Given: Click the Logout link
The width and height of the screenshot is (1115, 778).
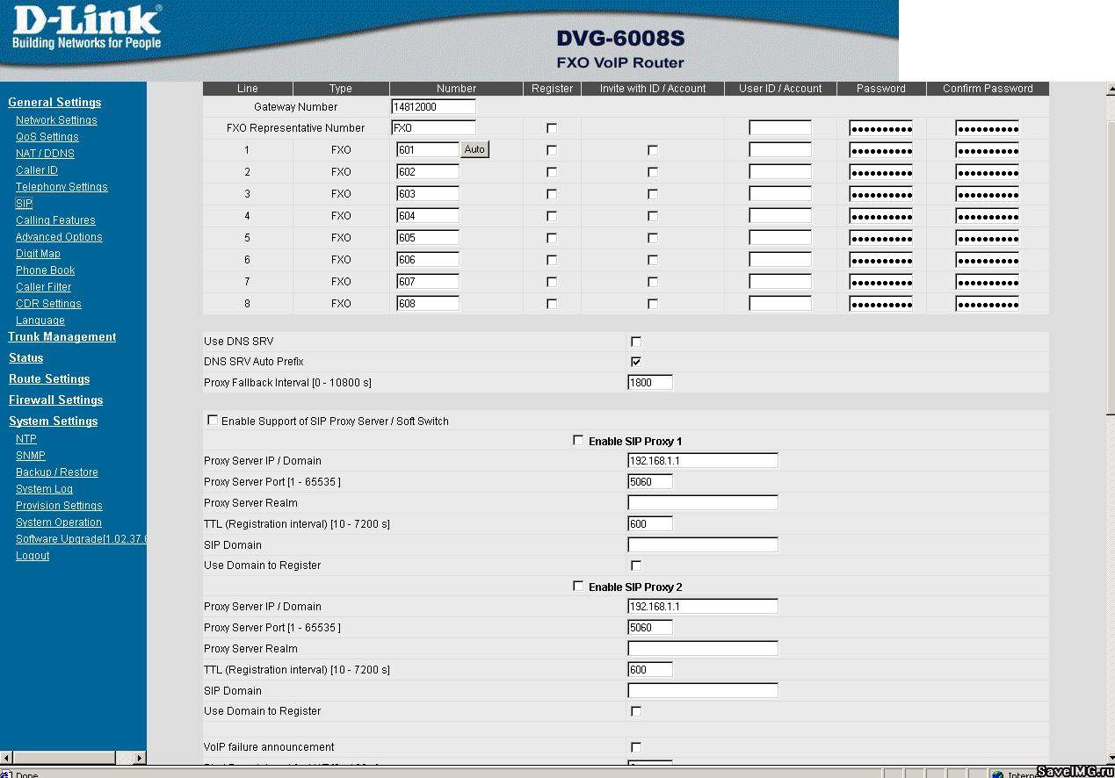Looking at the screenshot, I should pos(33,556).
